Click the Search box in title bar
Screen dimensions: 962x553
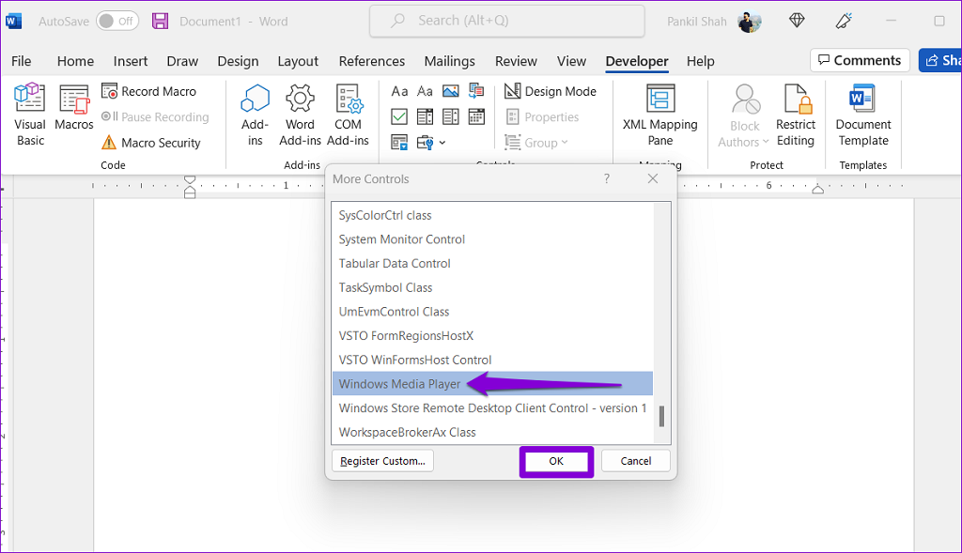(506, 21)
